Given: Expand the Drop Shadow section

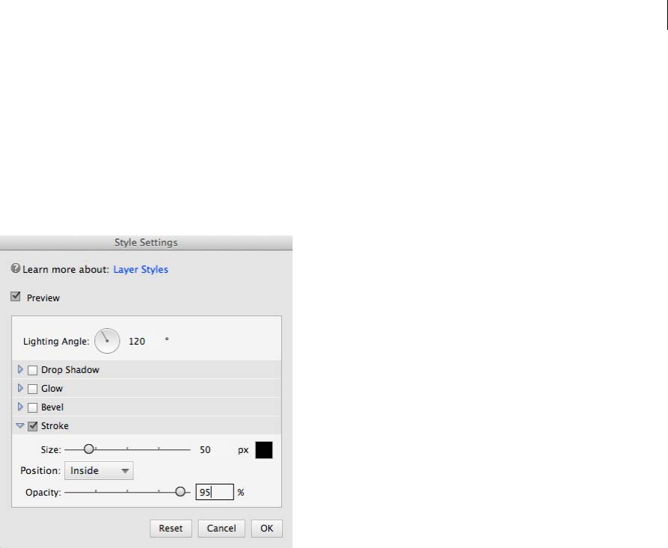Looking at the screenshot, I should 20,369.
